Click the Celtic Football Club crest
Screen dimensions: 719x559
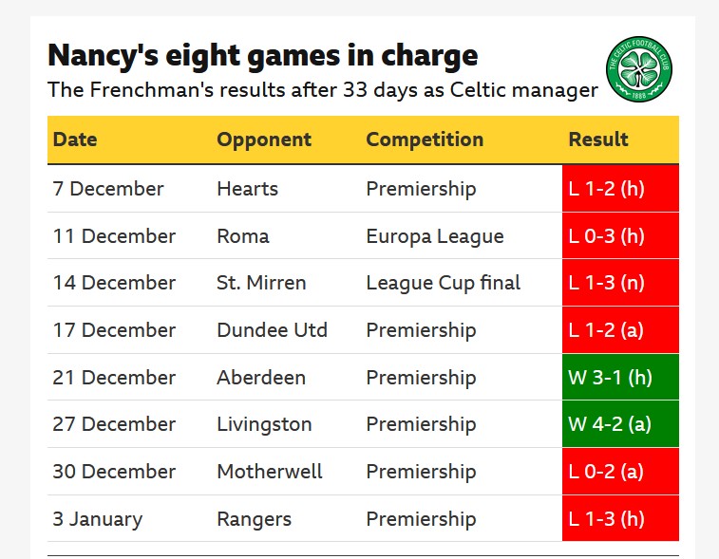pyautogui.click(x=639, y=69)
